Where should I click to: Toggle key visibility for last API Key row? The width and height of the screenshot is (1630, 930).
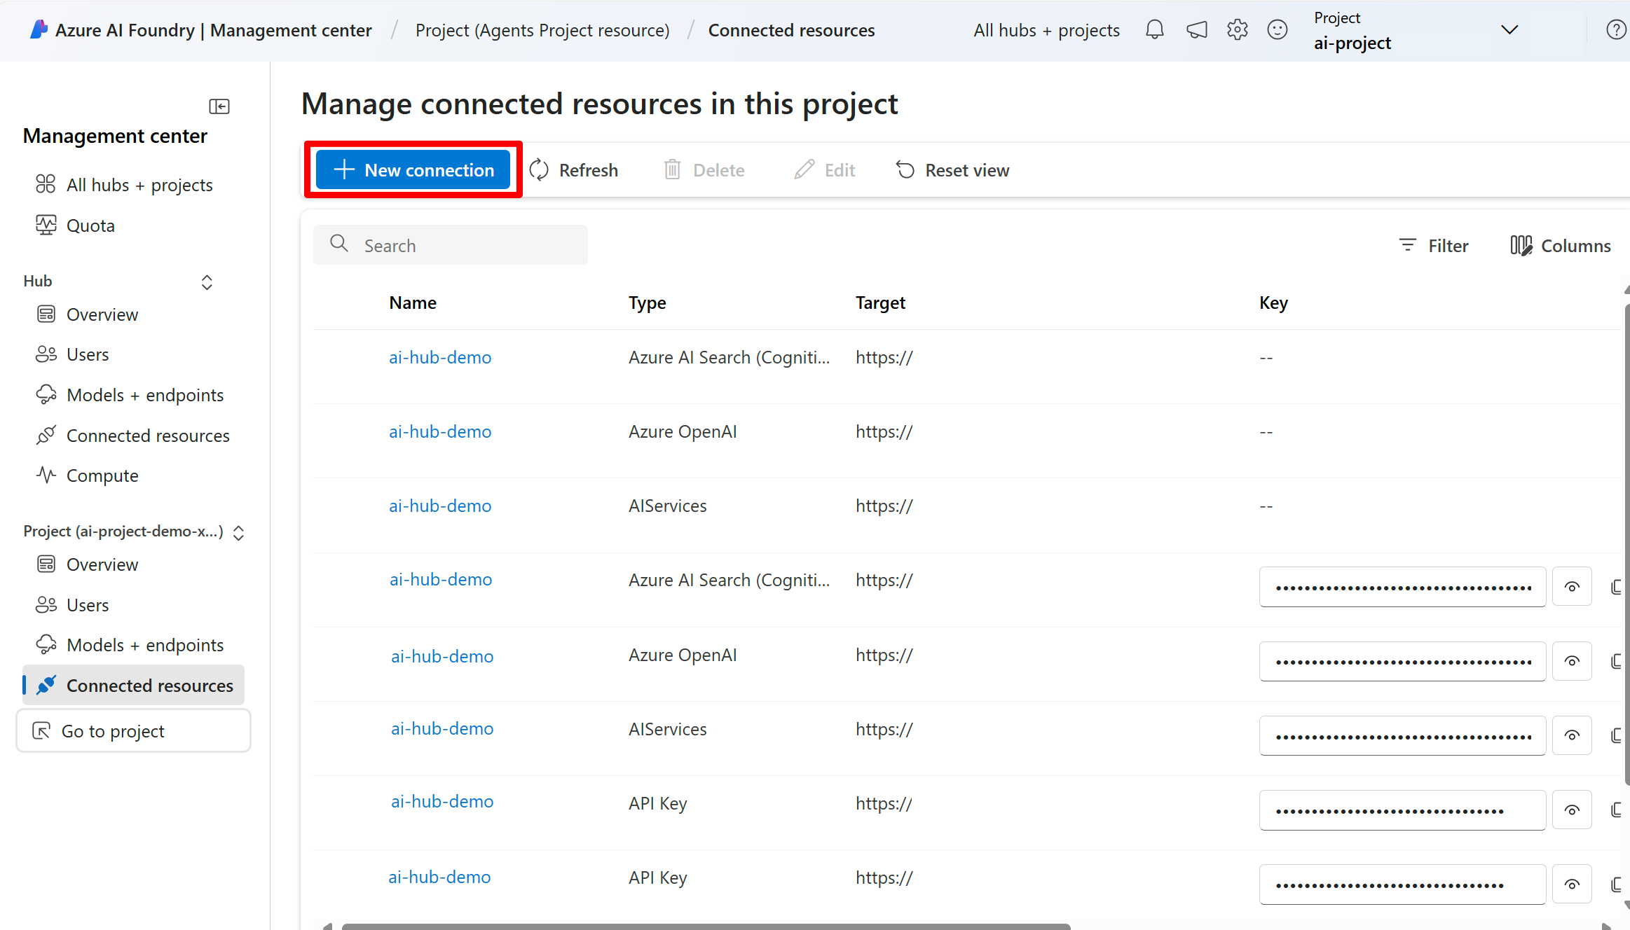pyautogui.click(x=1572, y=884)
